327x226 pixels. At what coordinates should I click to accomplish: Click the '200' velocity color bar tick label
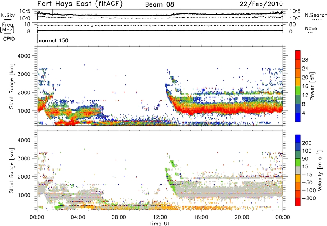[x=307, y=143]
